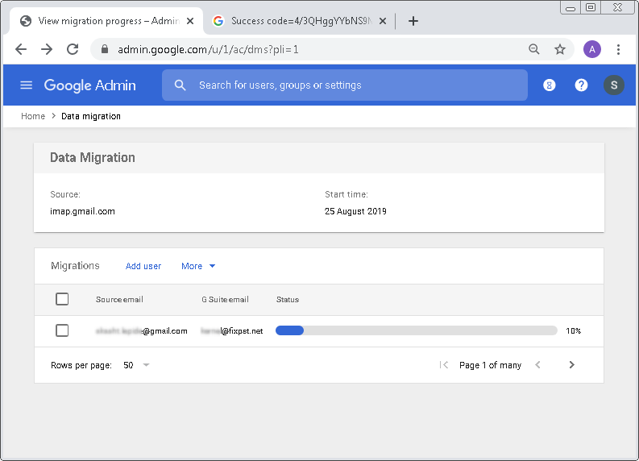The height and width of the screenshot is (461, 639).
Task: Open the hourglass tasks icon
Action: coord(549,85)
